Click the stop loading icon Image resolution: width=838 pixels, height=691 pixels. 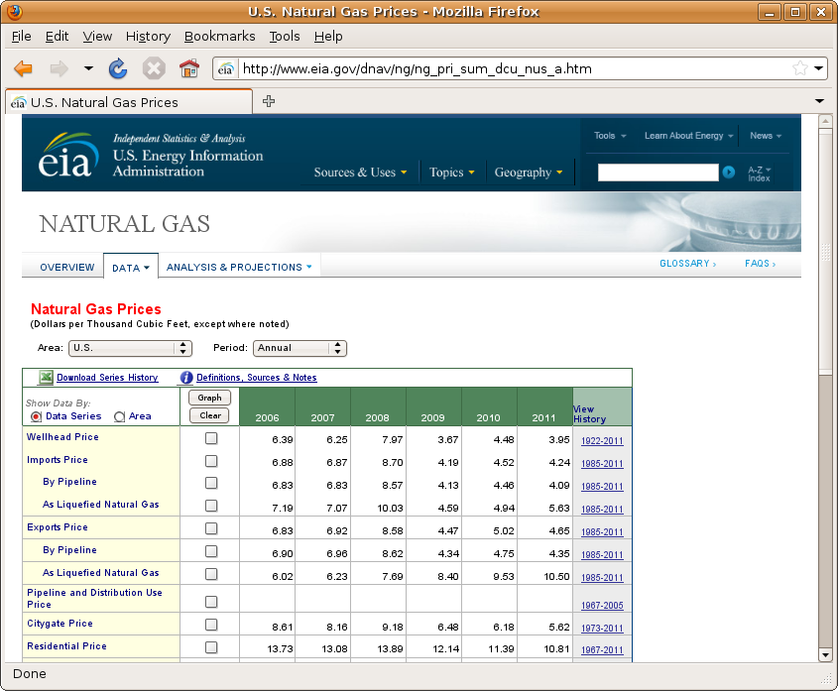click(154, 68)
